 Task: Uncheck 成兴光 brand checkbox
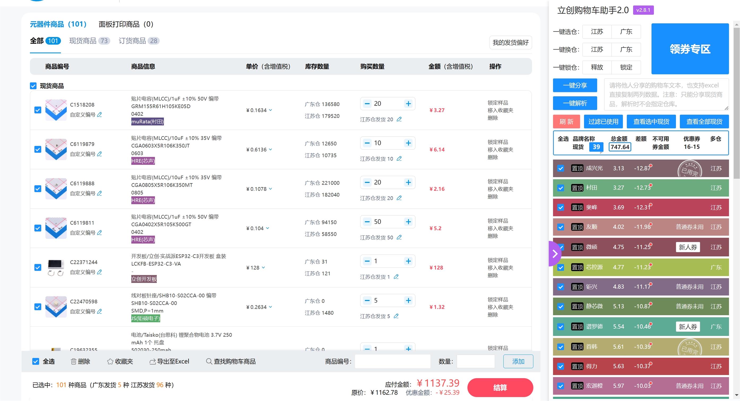560,168
